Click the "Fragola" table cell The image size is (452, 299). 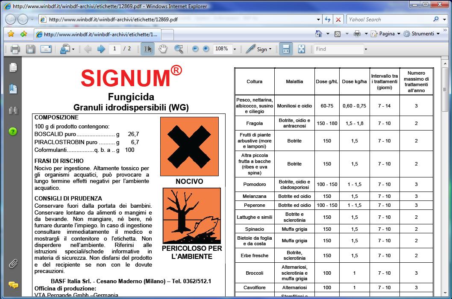pos(255,123)
